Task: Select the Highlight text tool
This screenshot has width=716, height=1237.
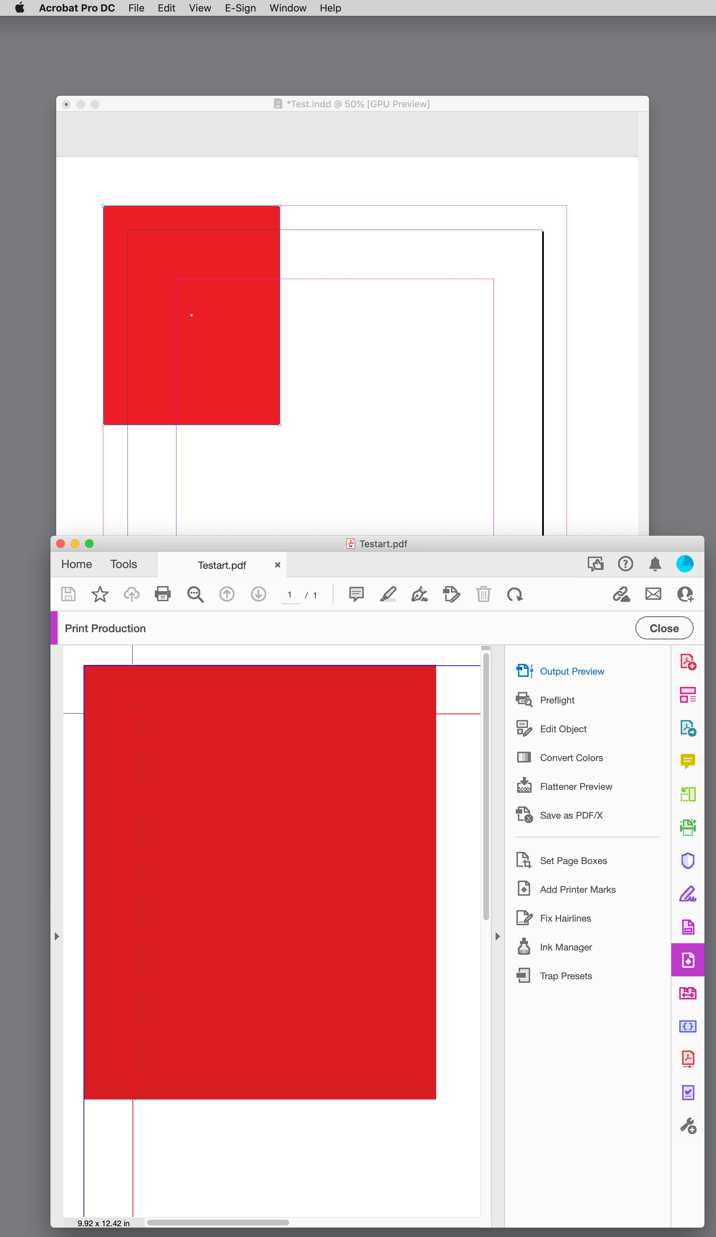Action: (388, 594)
